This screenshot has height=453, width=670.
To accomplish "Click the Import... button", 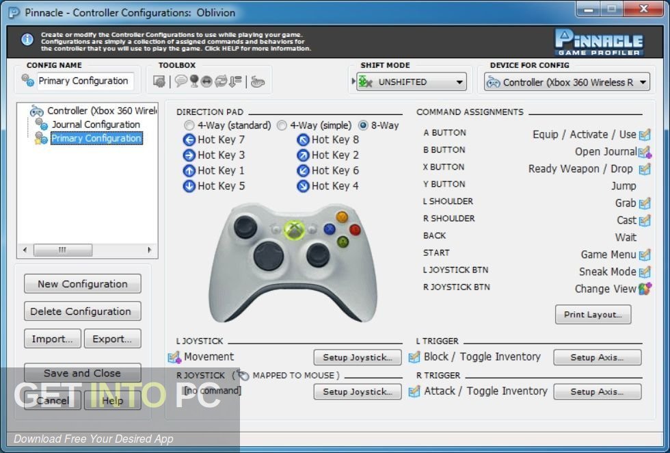I will pyautogui.click(x=52, y=338).
